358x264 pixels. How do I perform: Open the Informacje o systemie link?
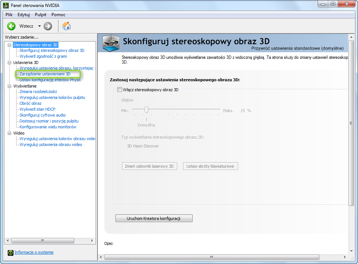tap(34, 252)
